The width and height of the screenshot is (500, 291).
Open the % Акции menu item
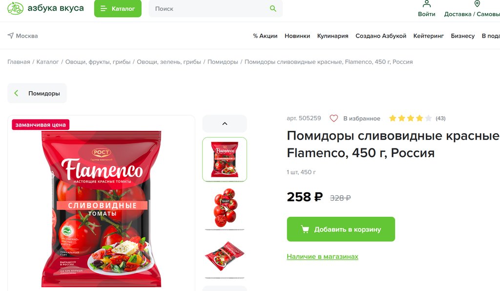pyautogui.click(x=265, y=36)
